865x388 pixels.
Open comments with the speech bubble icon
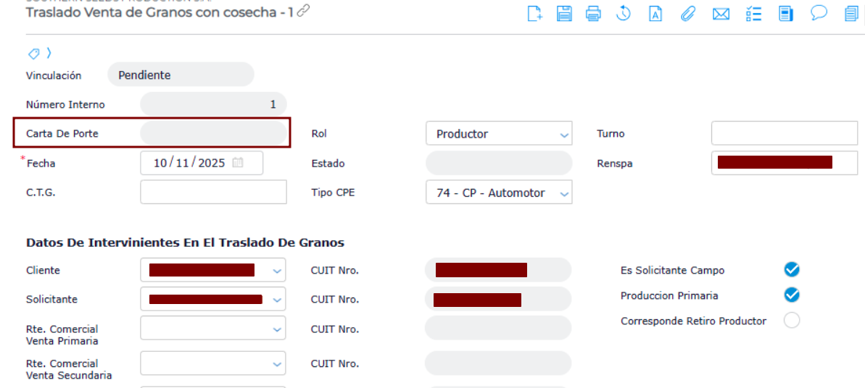click(x=819, y=13)
